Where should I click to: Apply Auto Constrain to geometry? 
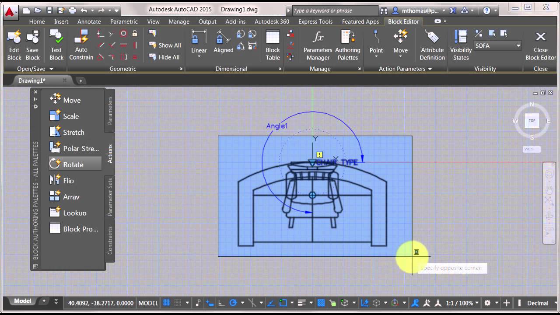coord(81,45)
